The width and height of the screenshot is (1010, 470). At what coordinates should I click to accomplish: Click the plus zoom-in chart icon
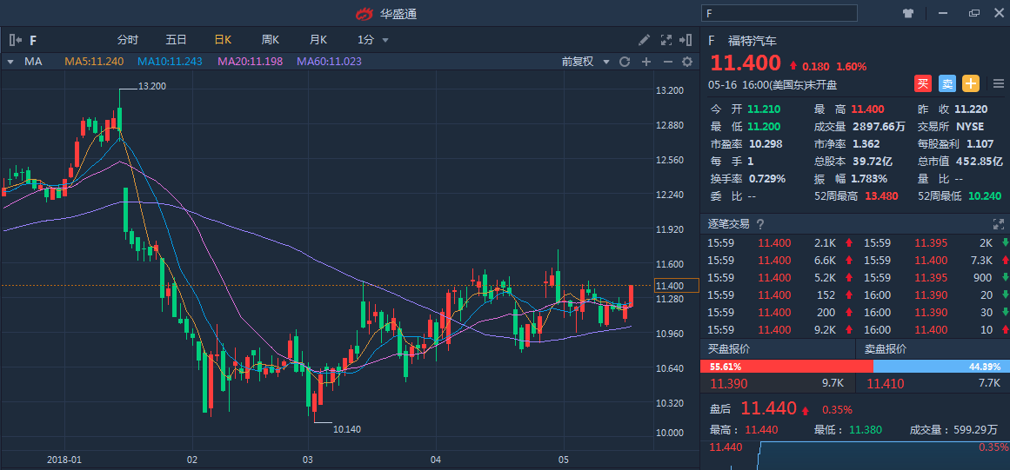coord(646,62)
